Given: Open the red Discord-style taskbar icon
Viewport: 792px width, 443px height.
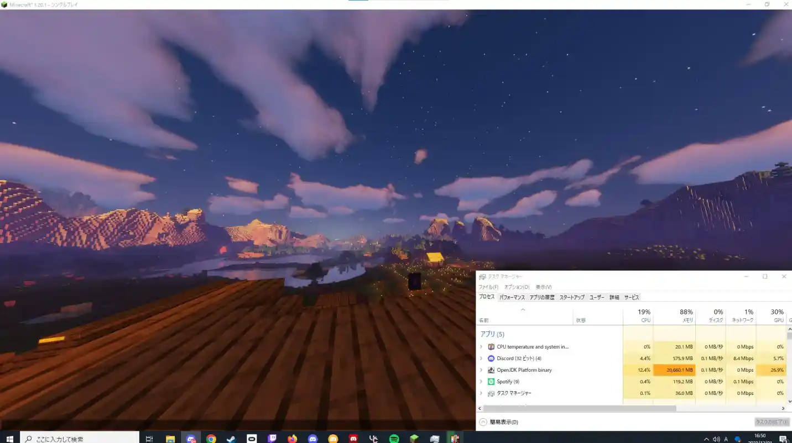Looking at the screenshot, I should (353, 439).
